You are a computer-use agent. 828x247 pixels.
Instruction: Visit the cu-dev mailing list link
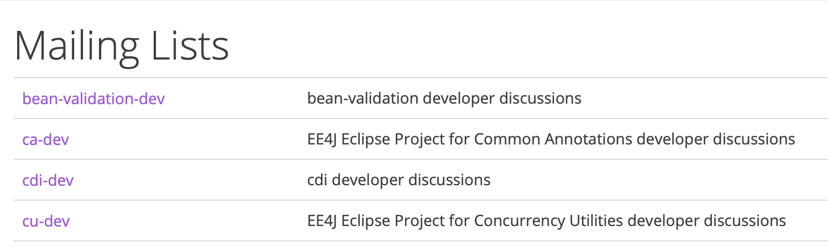coord(46,221)
